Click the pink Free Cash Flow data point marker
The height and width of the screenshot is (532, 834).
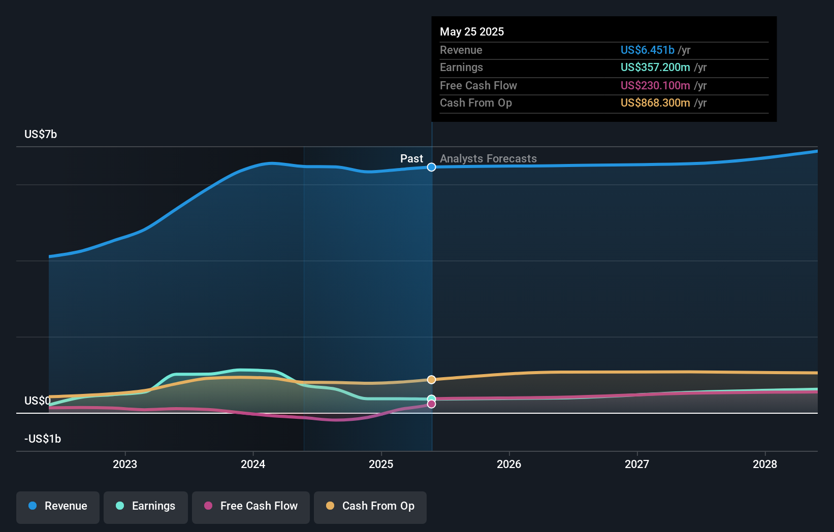pyautogui.click(x=431, y=404)
